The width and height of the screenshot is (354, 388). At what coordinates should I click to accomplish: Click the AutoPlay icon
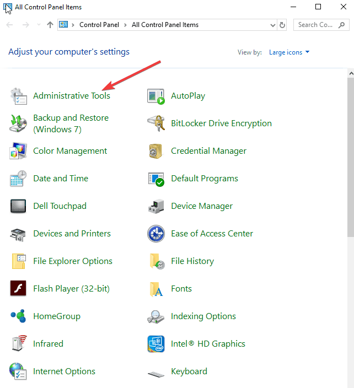(156, 96)
